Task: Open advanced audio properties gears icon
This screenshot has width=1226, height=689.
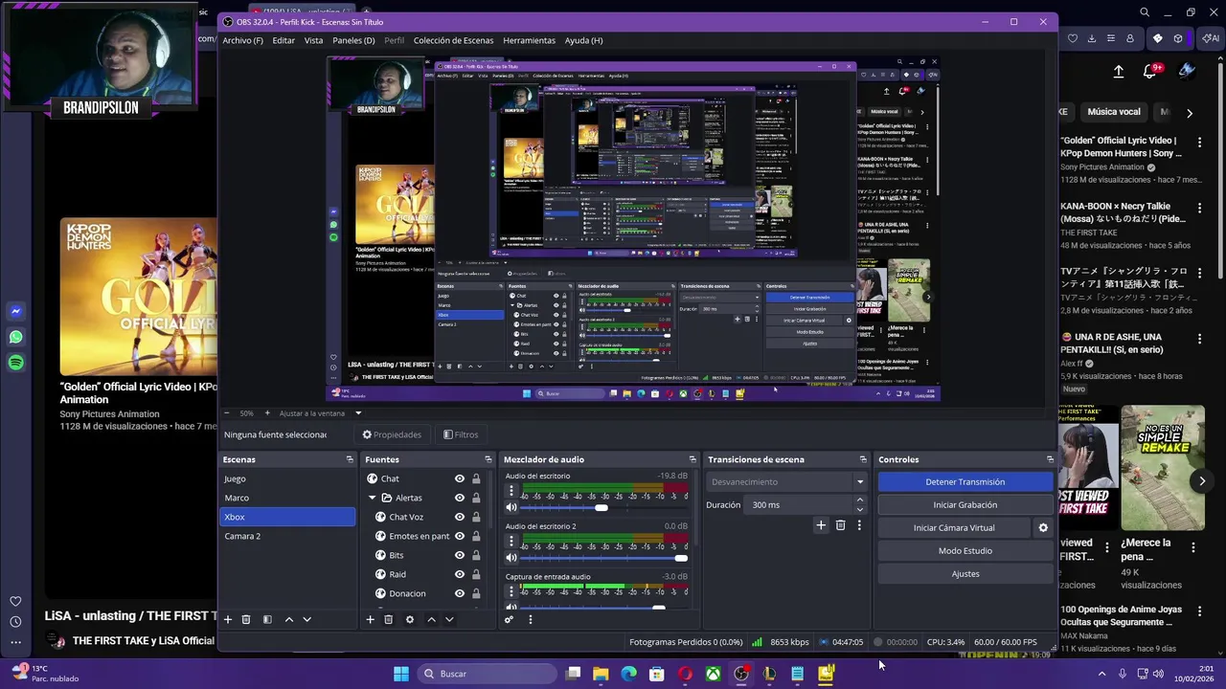Action: (x=509, y=619)
